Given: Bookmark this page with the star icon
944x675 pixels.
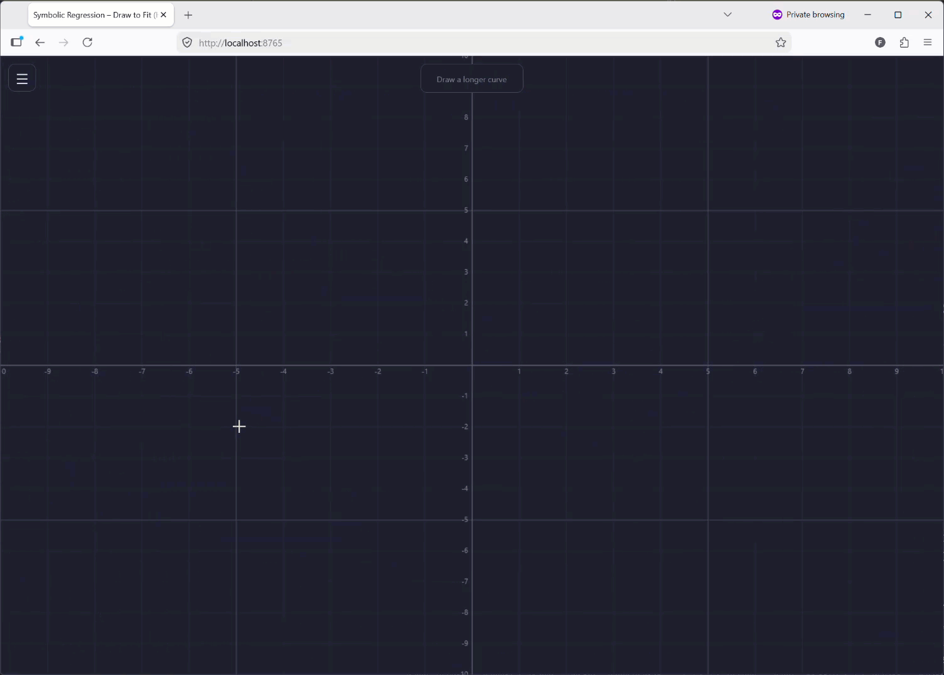Looking at the screenshot, I should pyautogui.click(x=780, y=43).
